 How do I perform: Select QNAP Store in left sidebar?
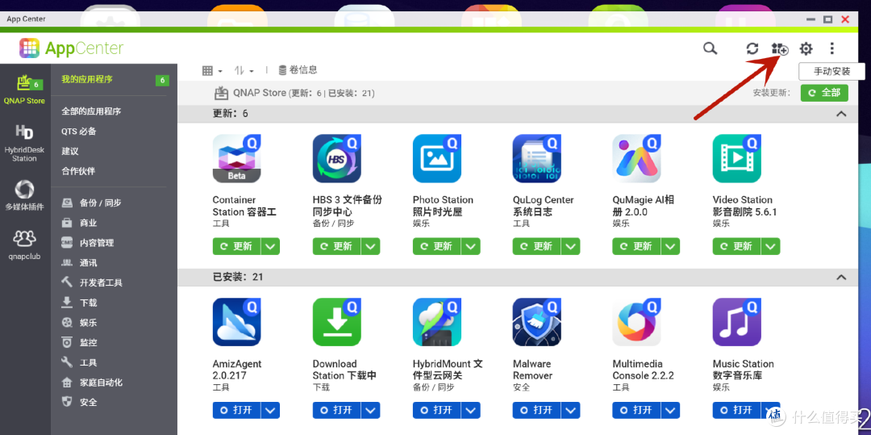(24, 90)
